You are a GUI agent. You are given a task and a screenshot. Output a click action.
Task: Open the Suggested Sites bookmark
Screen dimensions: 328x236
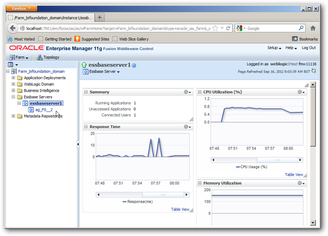tap(92, 39)
